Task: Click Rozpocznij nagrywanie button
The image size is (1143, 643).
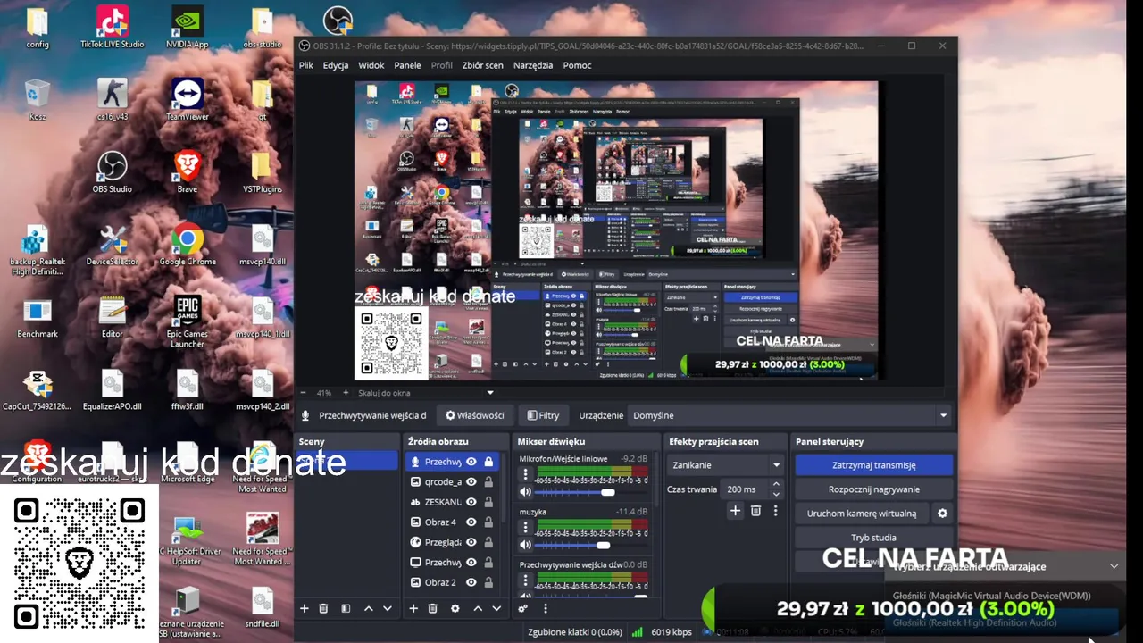Action: (873, 489)
